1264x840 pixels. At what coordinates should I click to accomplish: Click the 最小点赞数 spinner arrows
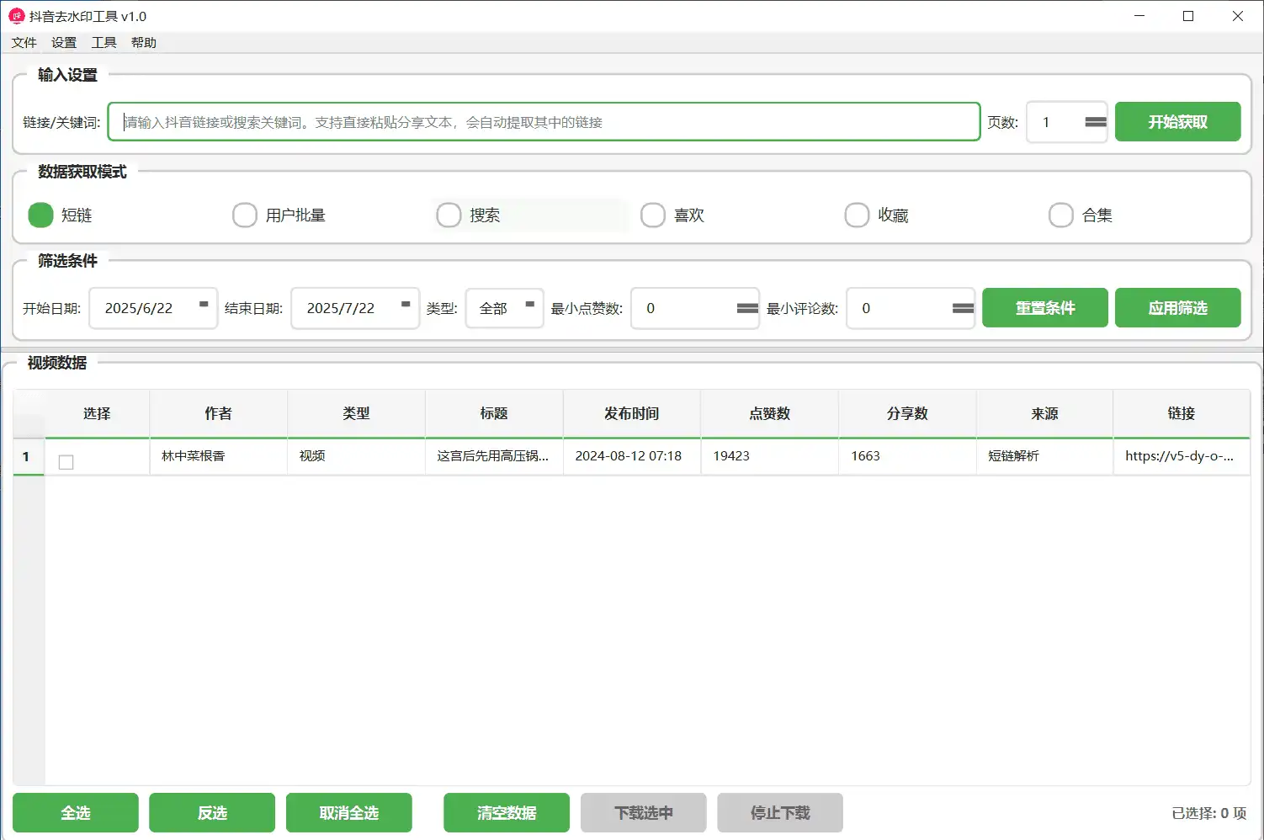(x=747, y=308)
